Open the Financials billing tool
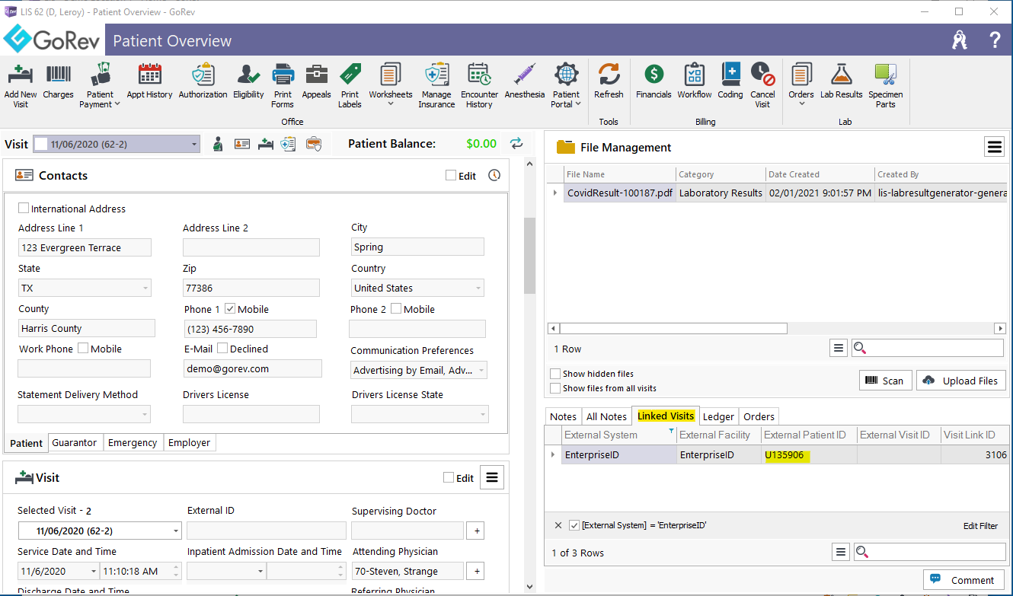The image size is (1013, 596). click(x=653, y=81)
